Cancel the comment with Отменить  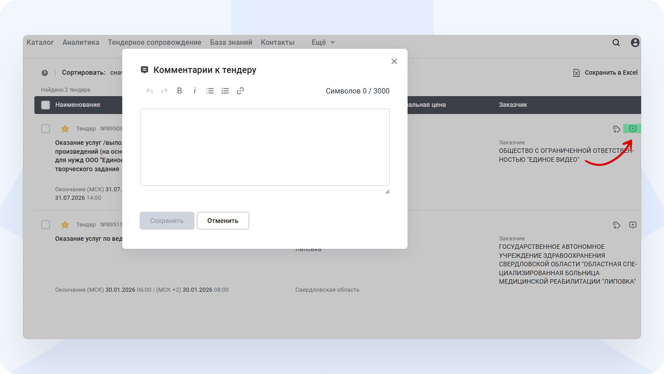tap(223, 221)
